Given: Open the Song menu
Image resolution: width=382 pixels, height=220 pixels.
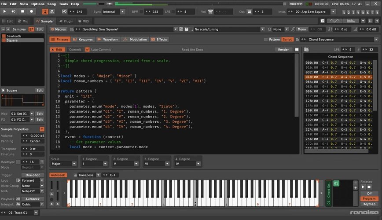Looking at the screenshot, I should click(x=51, y=4).
